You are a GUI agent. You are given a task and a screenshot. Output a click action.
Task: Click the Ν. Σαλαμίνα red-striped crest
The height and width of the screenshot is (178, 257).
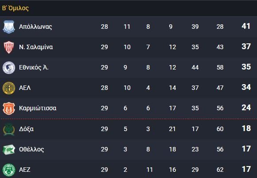[x=9, y=47]
